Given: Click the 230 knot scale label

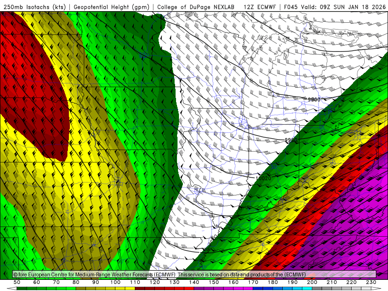Looking at the screenshot, I should [371, 282].
